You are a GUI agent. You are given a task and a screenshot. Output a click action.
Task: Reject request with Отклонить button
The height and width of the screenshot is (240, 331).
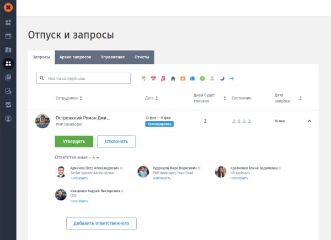pos(116,141)
